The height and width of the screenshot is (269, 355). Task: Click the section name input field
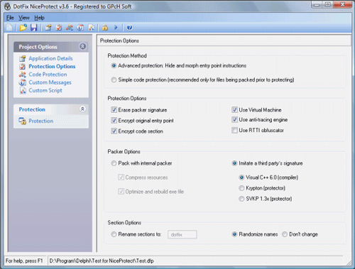point(182,234)
